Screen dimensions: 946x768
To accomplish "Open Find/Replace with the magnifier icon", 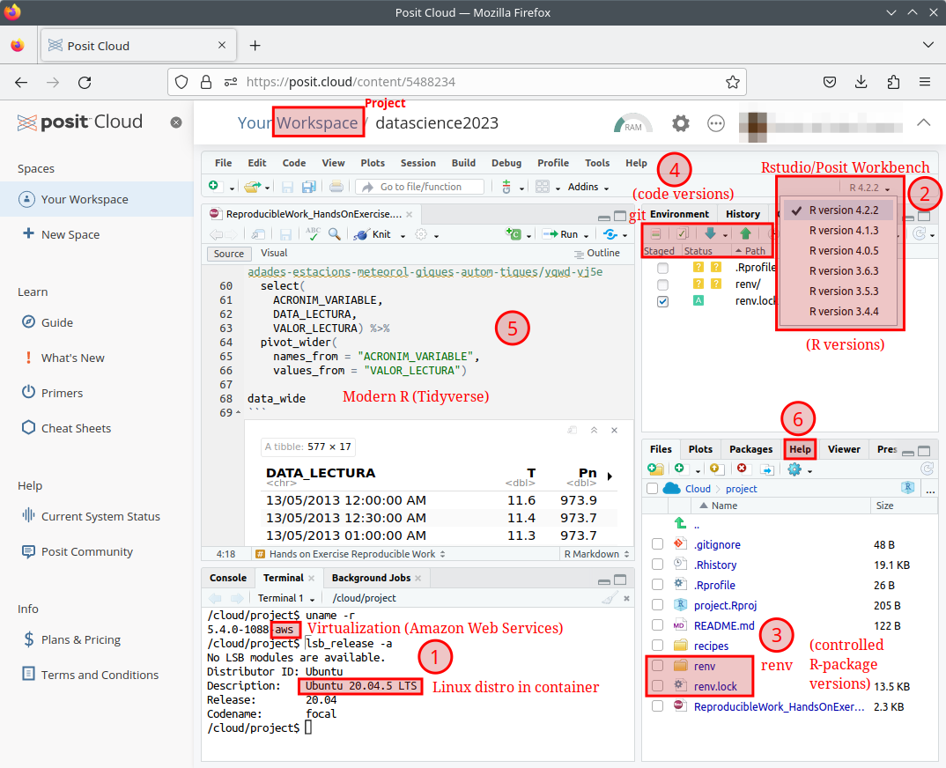I will [x=334, y=234].
